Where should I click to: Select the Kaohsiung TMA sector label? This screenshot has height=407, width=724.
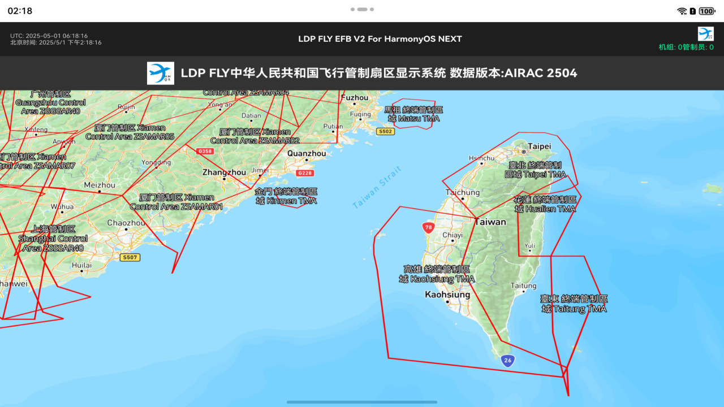[x=437, y=274]
